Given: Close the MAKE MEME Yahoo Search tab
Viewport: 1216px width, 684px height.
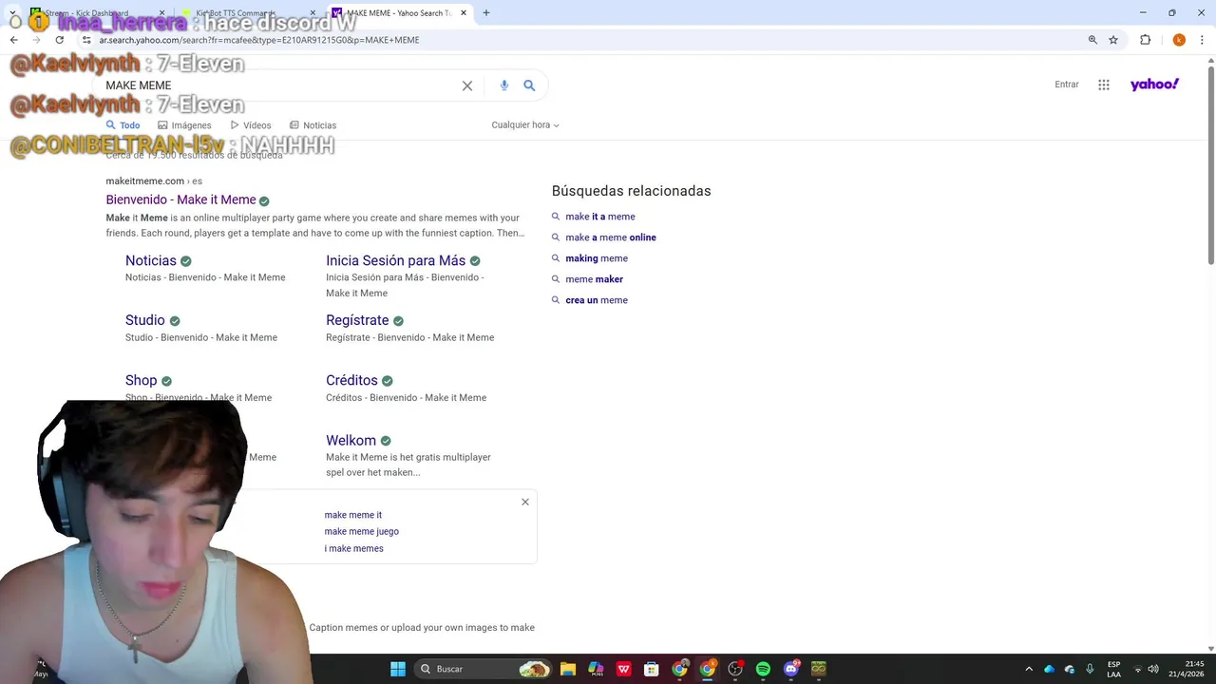Looking at the screenshot, I should (464, 13).
